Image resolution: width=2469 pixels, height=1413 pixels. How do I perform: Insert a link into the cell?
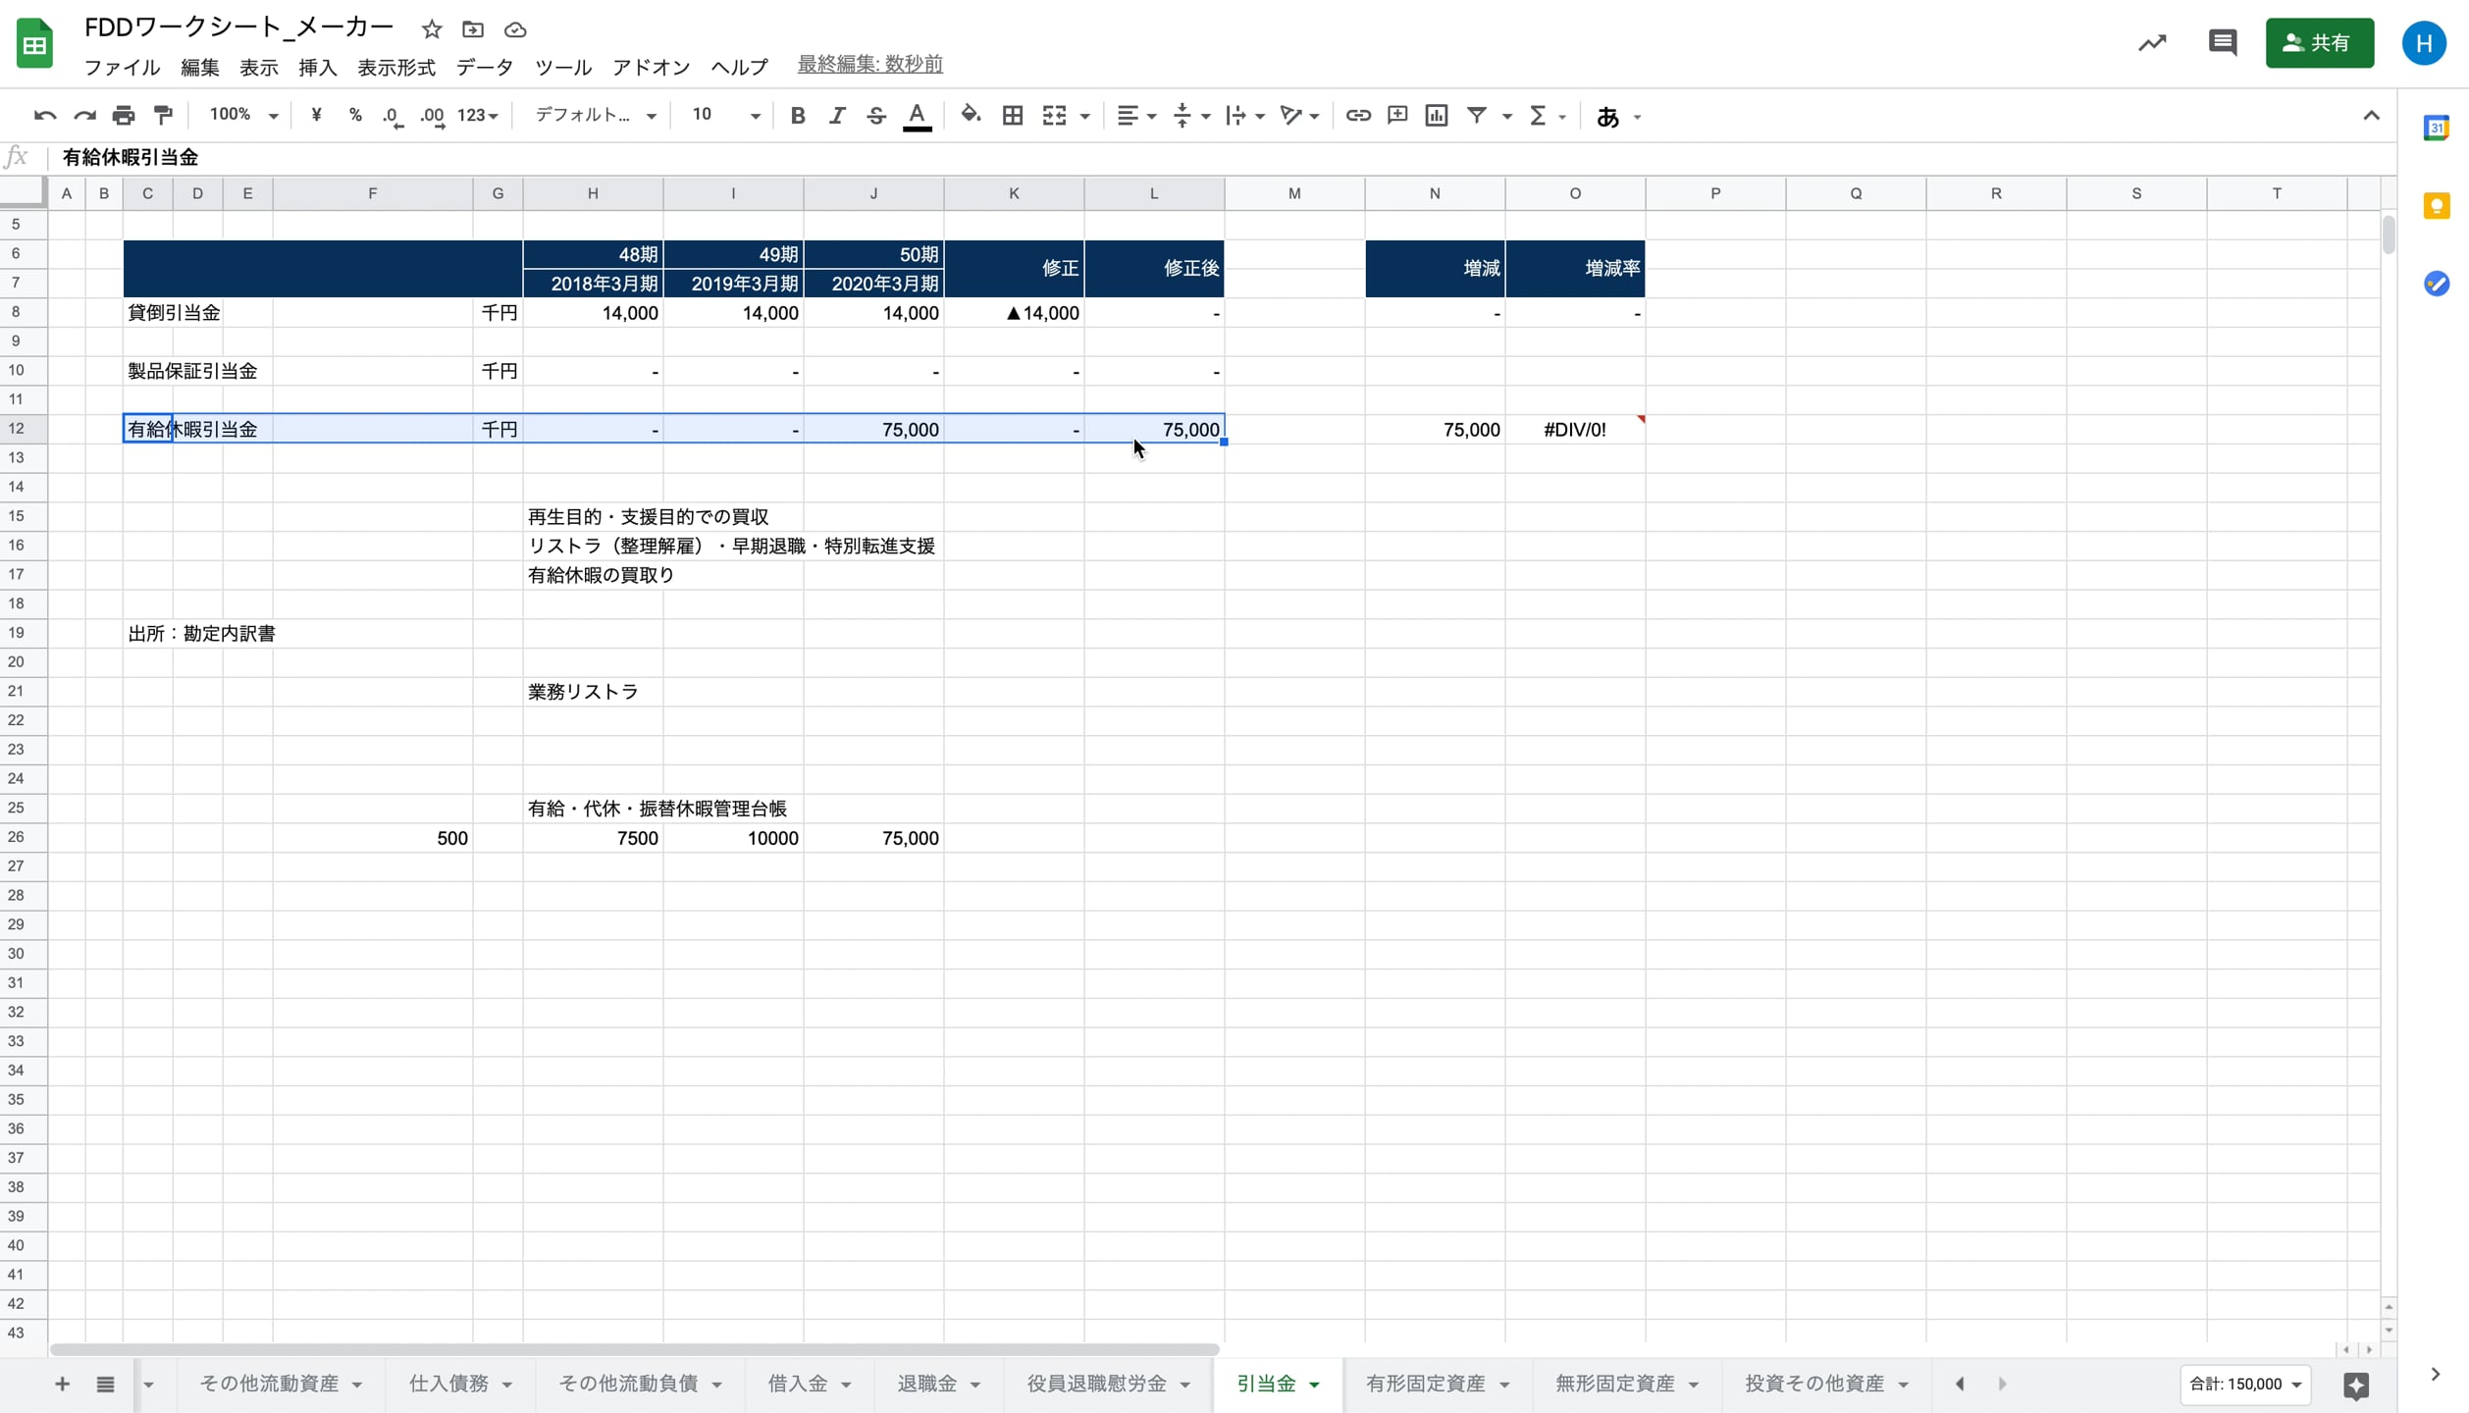coord(1358,115)
